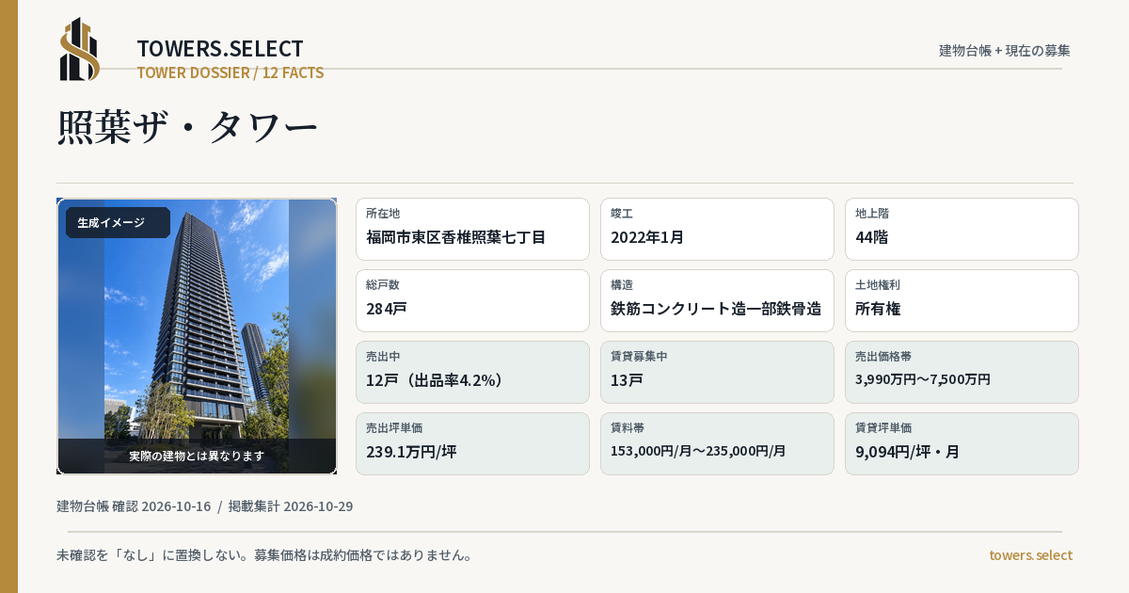The width and height of the screenshot is (1129, 593).
Task: Select the 賃貸募集中 13戸 card
Action: (x=717, y=372)
